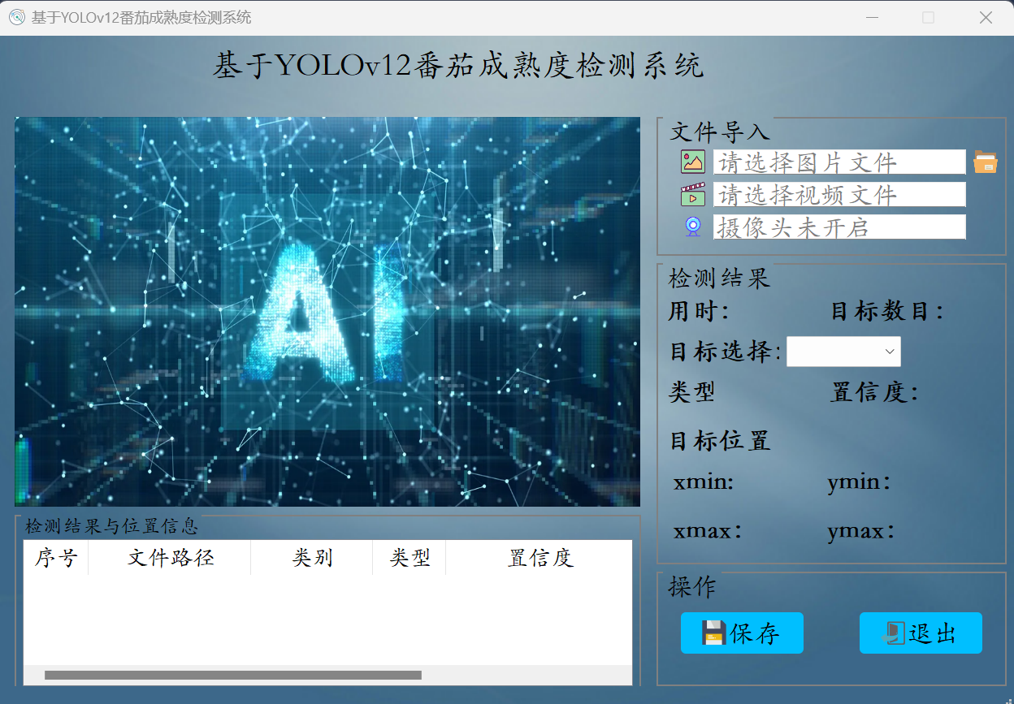Click the 置信度 column header in table
The image size is (1014, 704).
(539, 558)
